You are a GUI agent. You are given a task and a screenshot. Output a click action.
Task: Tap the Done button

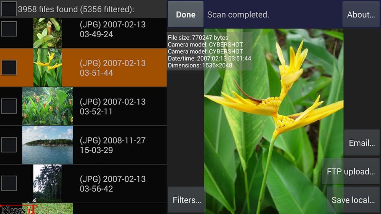point(186,14)
